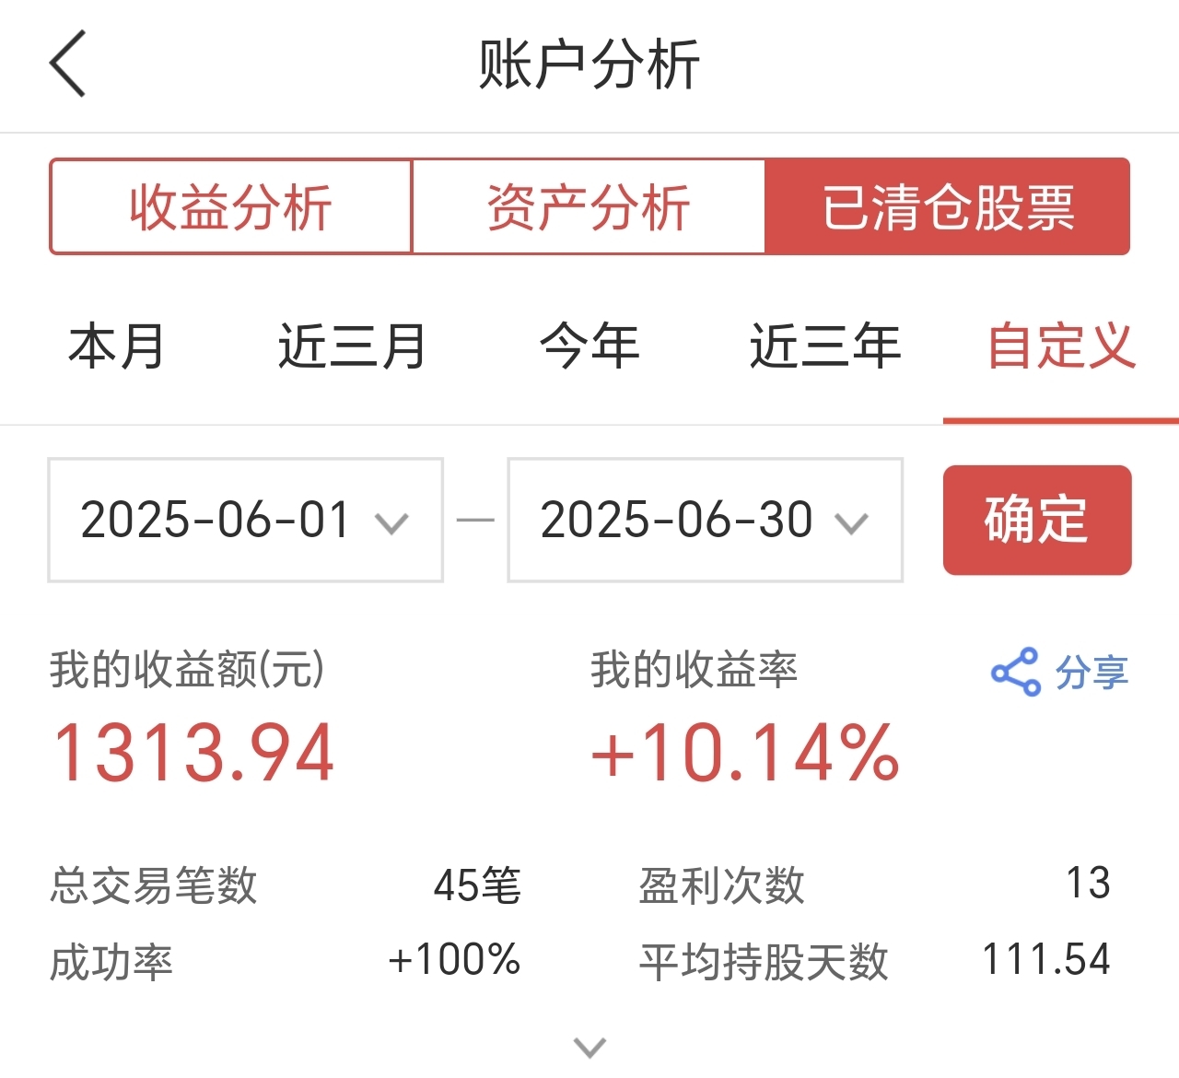Tap the +10.14% return rate
This screenshot has width=1179, height=1078.
(745, 753)
